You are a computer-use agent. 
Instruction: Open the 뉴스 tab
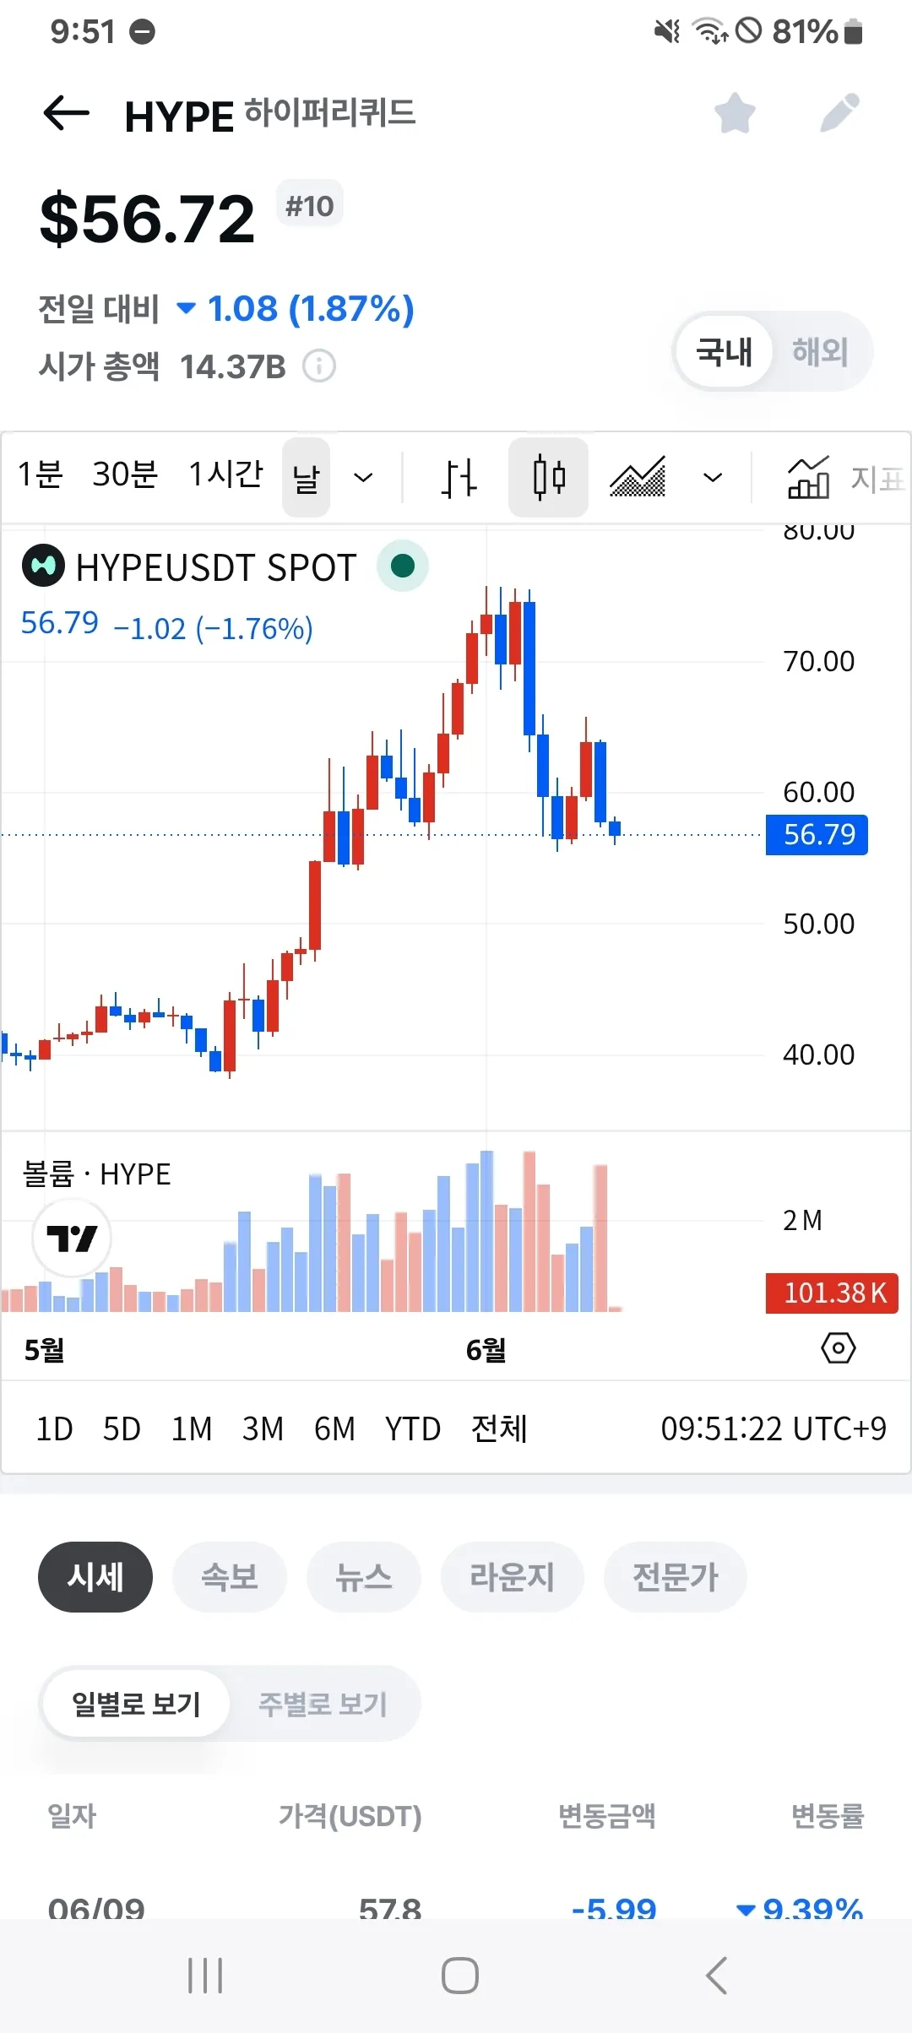[364, 1577]
